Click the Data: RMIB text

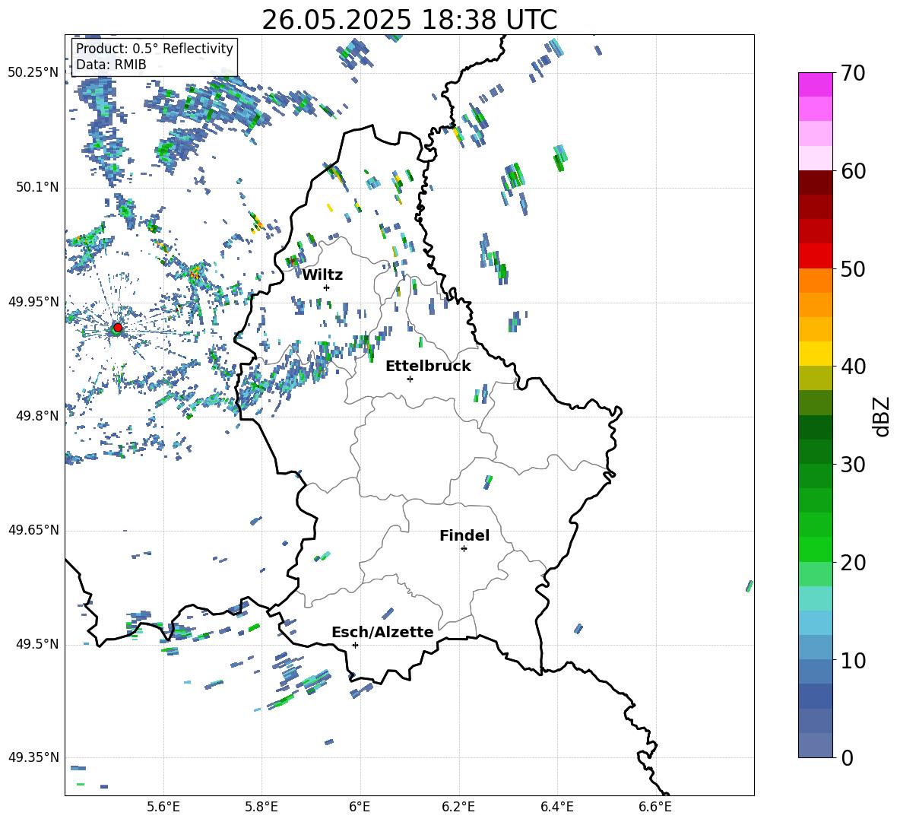(x=111, y=65)
